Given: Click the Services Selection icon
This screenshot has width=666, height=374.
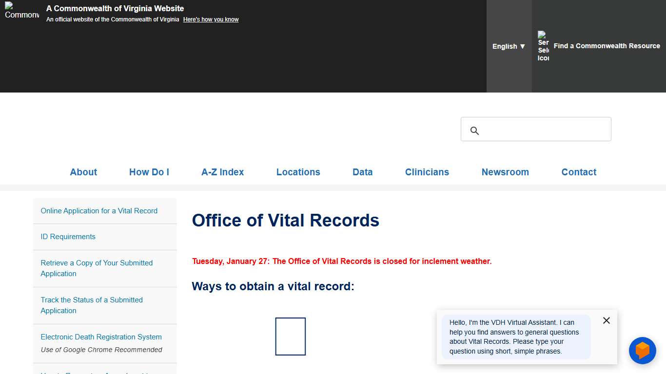Looking at the screenshot, I should pyautogui.click(x=543, y=46).
